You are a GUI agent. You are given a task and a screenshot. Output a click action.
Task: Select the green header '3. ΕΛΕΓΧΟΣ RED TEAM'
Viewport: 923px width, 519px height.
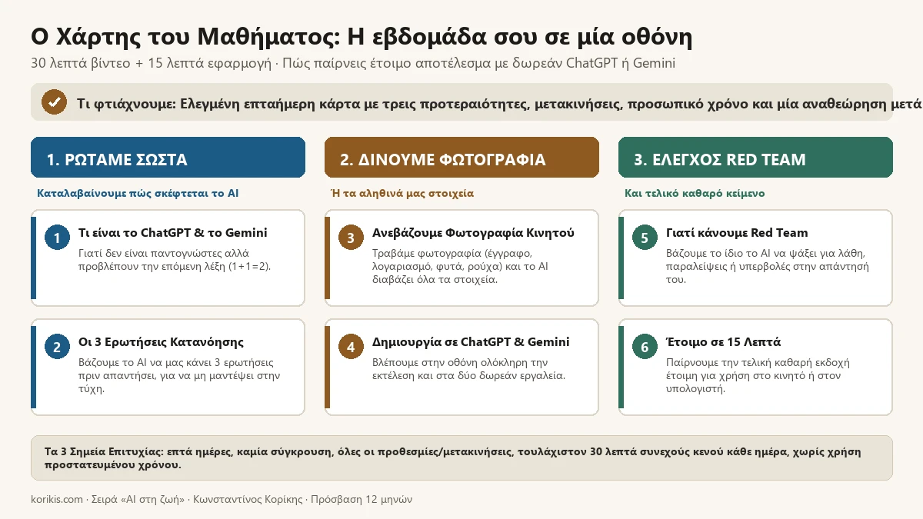coord(755,158)
